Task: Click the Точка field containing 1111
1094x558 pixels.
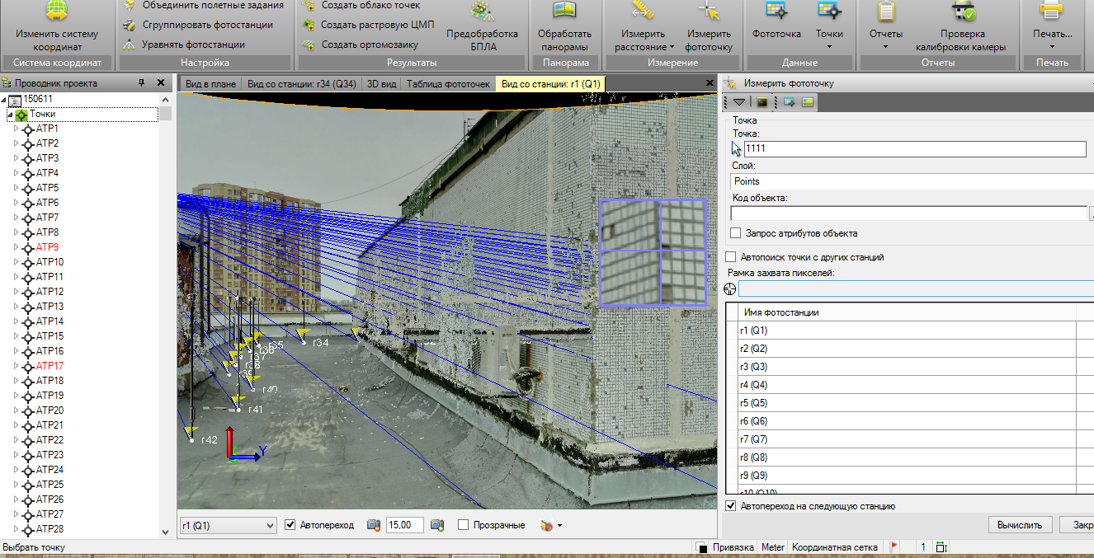Action: (915, 149)
